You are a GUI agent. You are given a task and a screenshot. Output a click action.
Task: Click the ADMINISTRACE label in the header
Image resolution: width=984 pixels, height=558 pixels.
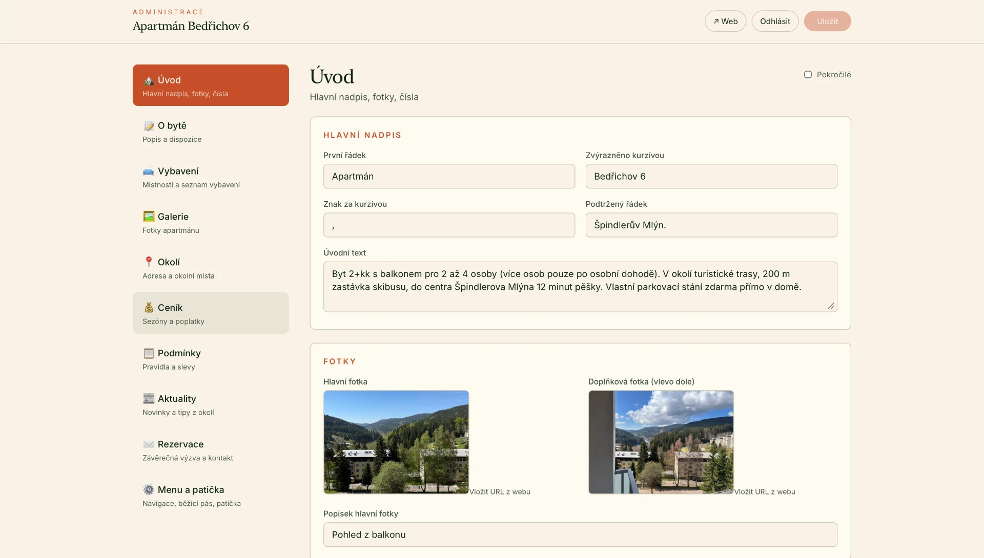[x=168, y=12]
